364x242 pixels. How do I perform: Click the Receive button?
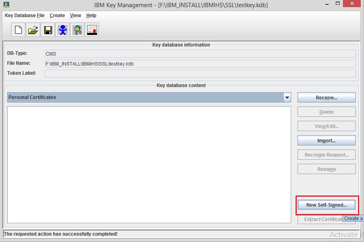tap(326, 97)
